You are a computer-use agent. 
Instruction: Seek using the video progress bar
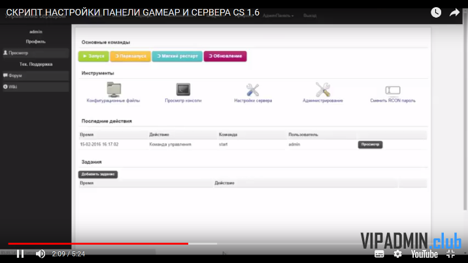233,243
